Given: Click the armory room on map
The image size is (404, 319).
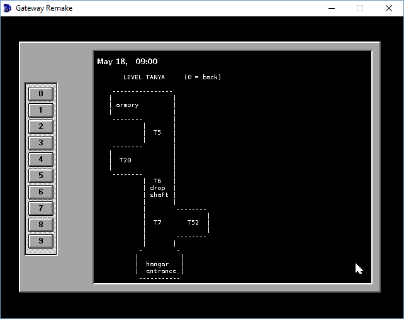Looking at the screenshot, I should [127, 105].
